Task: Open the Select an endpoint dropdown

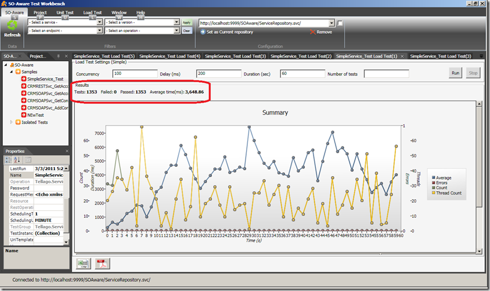Action: 99,30
